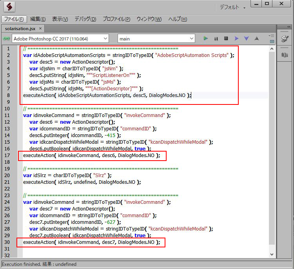Click the editor scrollbar down arrow
The height and width of the screenshot is (269, 294).
[272, 254]
